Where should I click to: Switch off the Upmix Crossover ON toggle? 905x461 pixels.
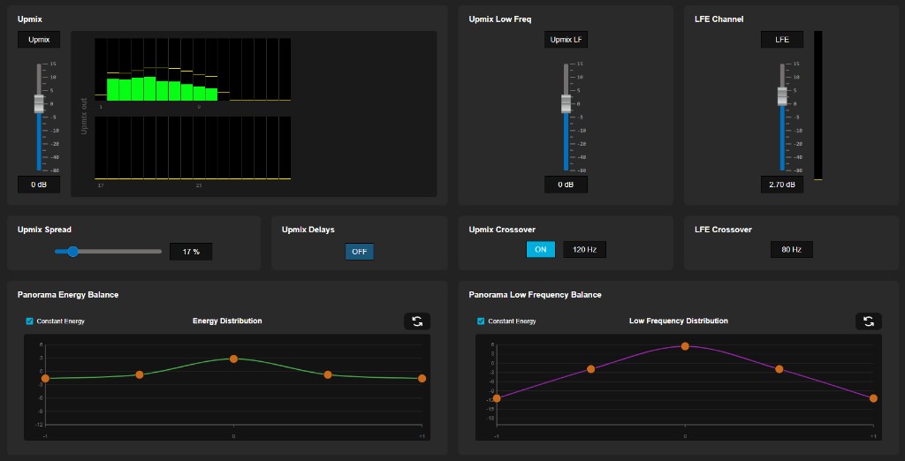tap(541, 249)
